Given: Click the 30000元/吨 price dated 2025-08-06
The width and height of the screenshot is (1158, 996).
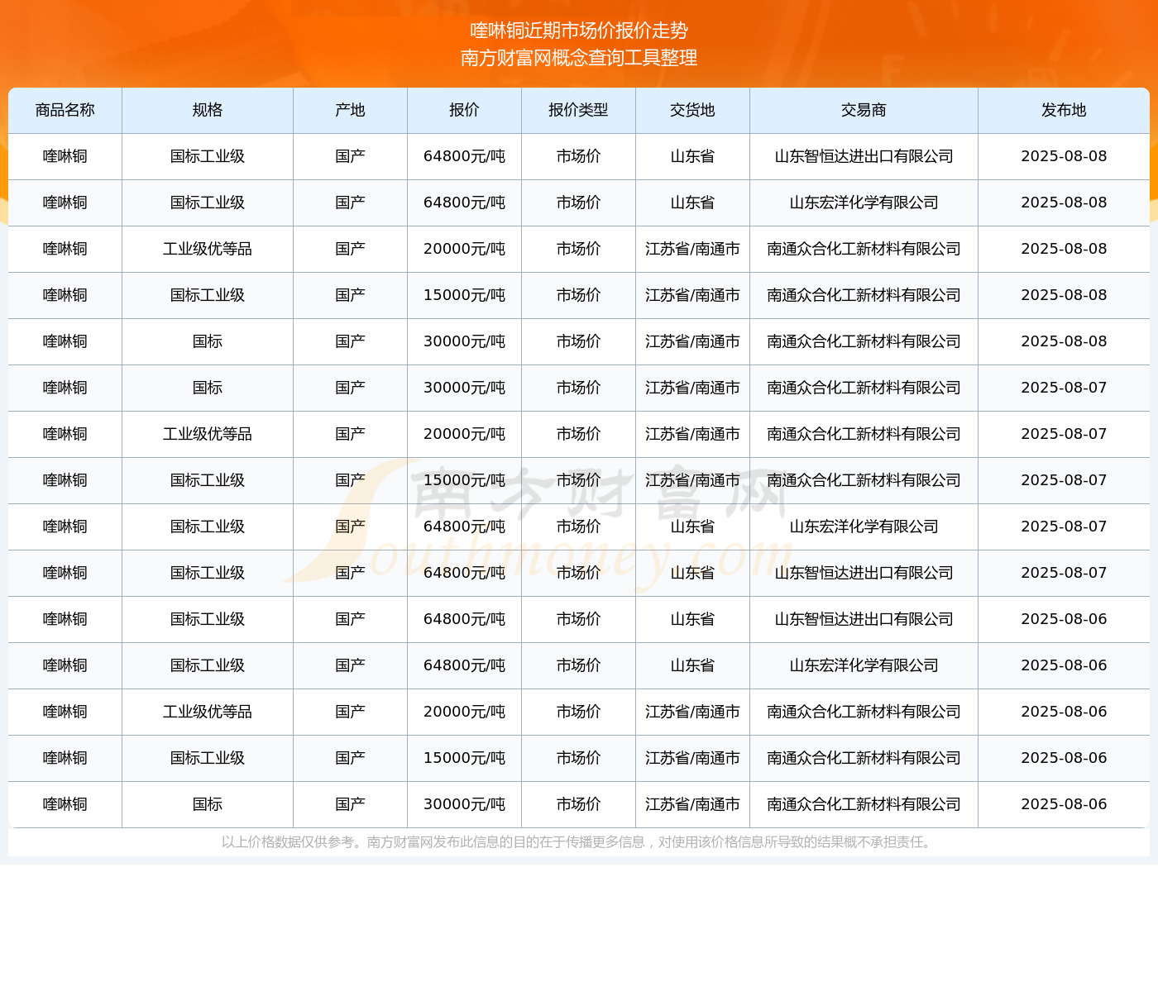Looking at the screenshot, I should (465, 804).
